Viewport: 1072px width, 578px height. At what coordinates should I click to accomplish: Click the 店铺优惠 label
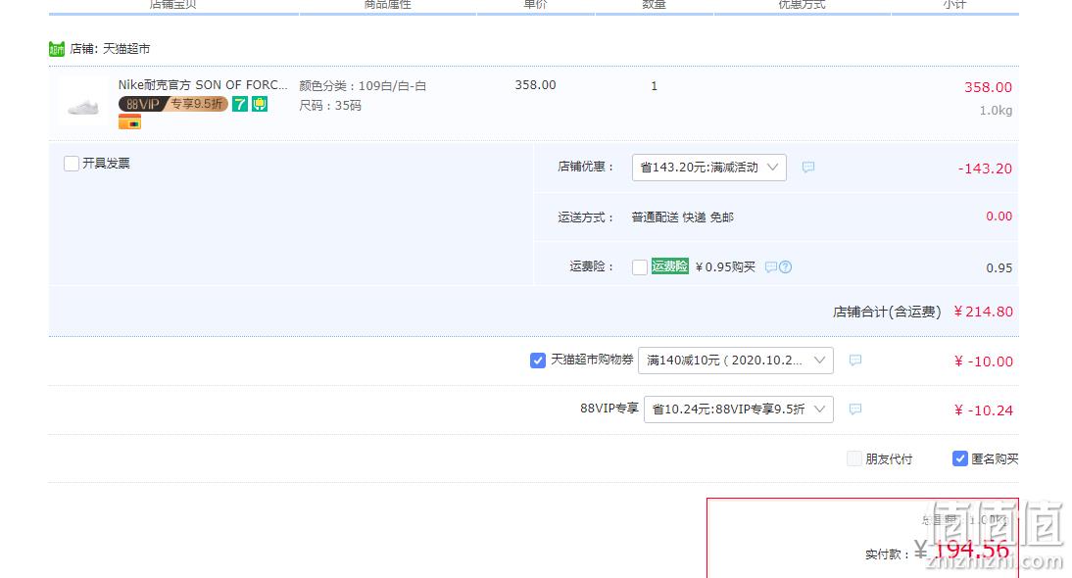click(x=586, y=167)
